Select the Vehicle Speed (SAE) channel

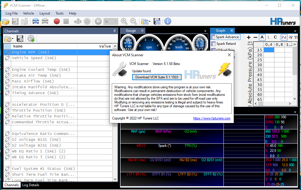58,58
